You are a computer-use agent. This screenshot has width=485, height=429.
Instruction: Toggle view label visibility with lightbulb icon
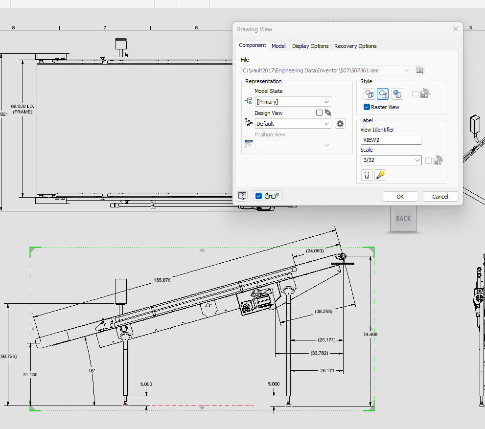point(367,175)
